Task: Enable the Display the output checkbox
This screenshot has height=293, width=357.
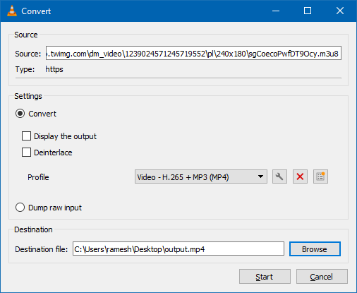Action: pos(26,136)
